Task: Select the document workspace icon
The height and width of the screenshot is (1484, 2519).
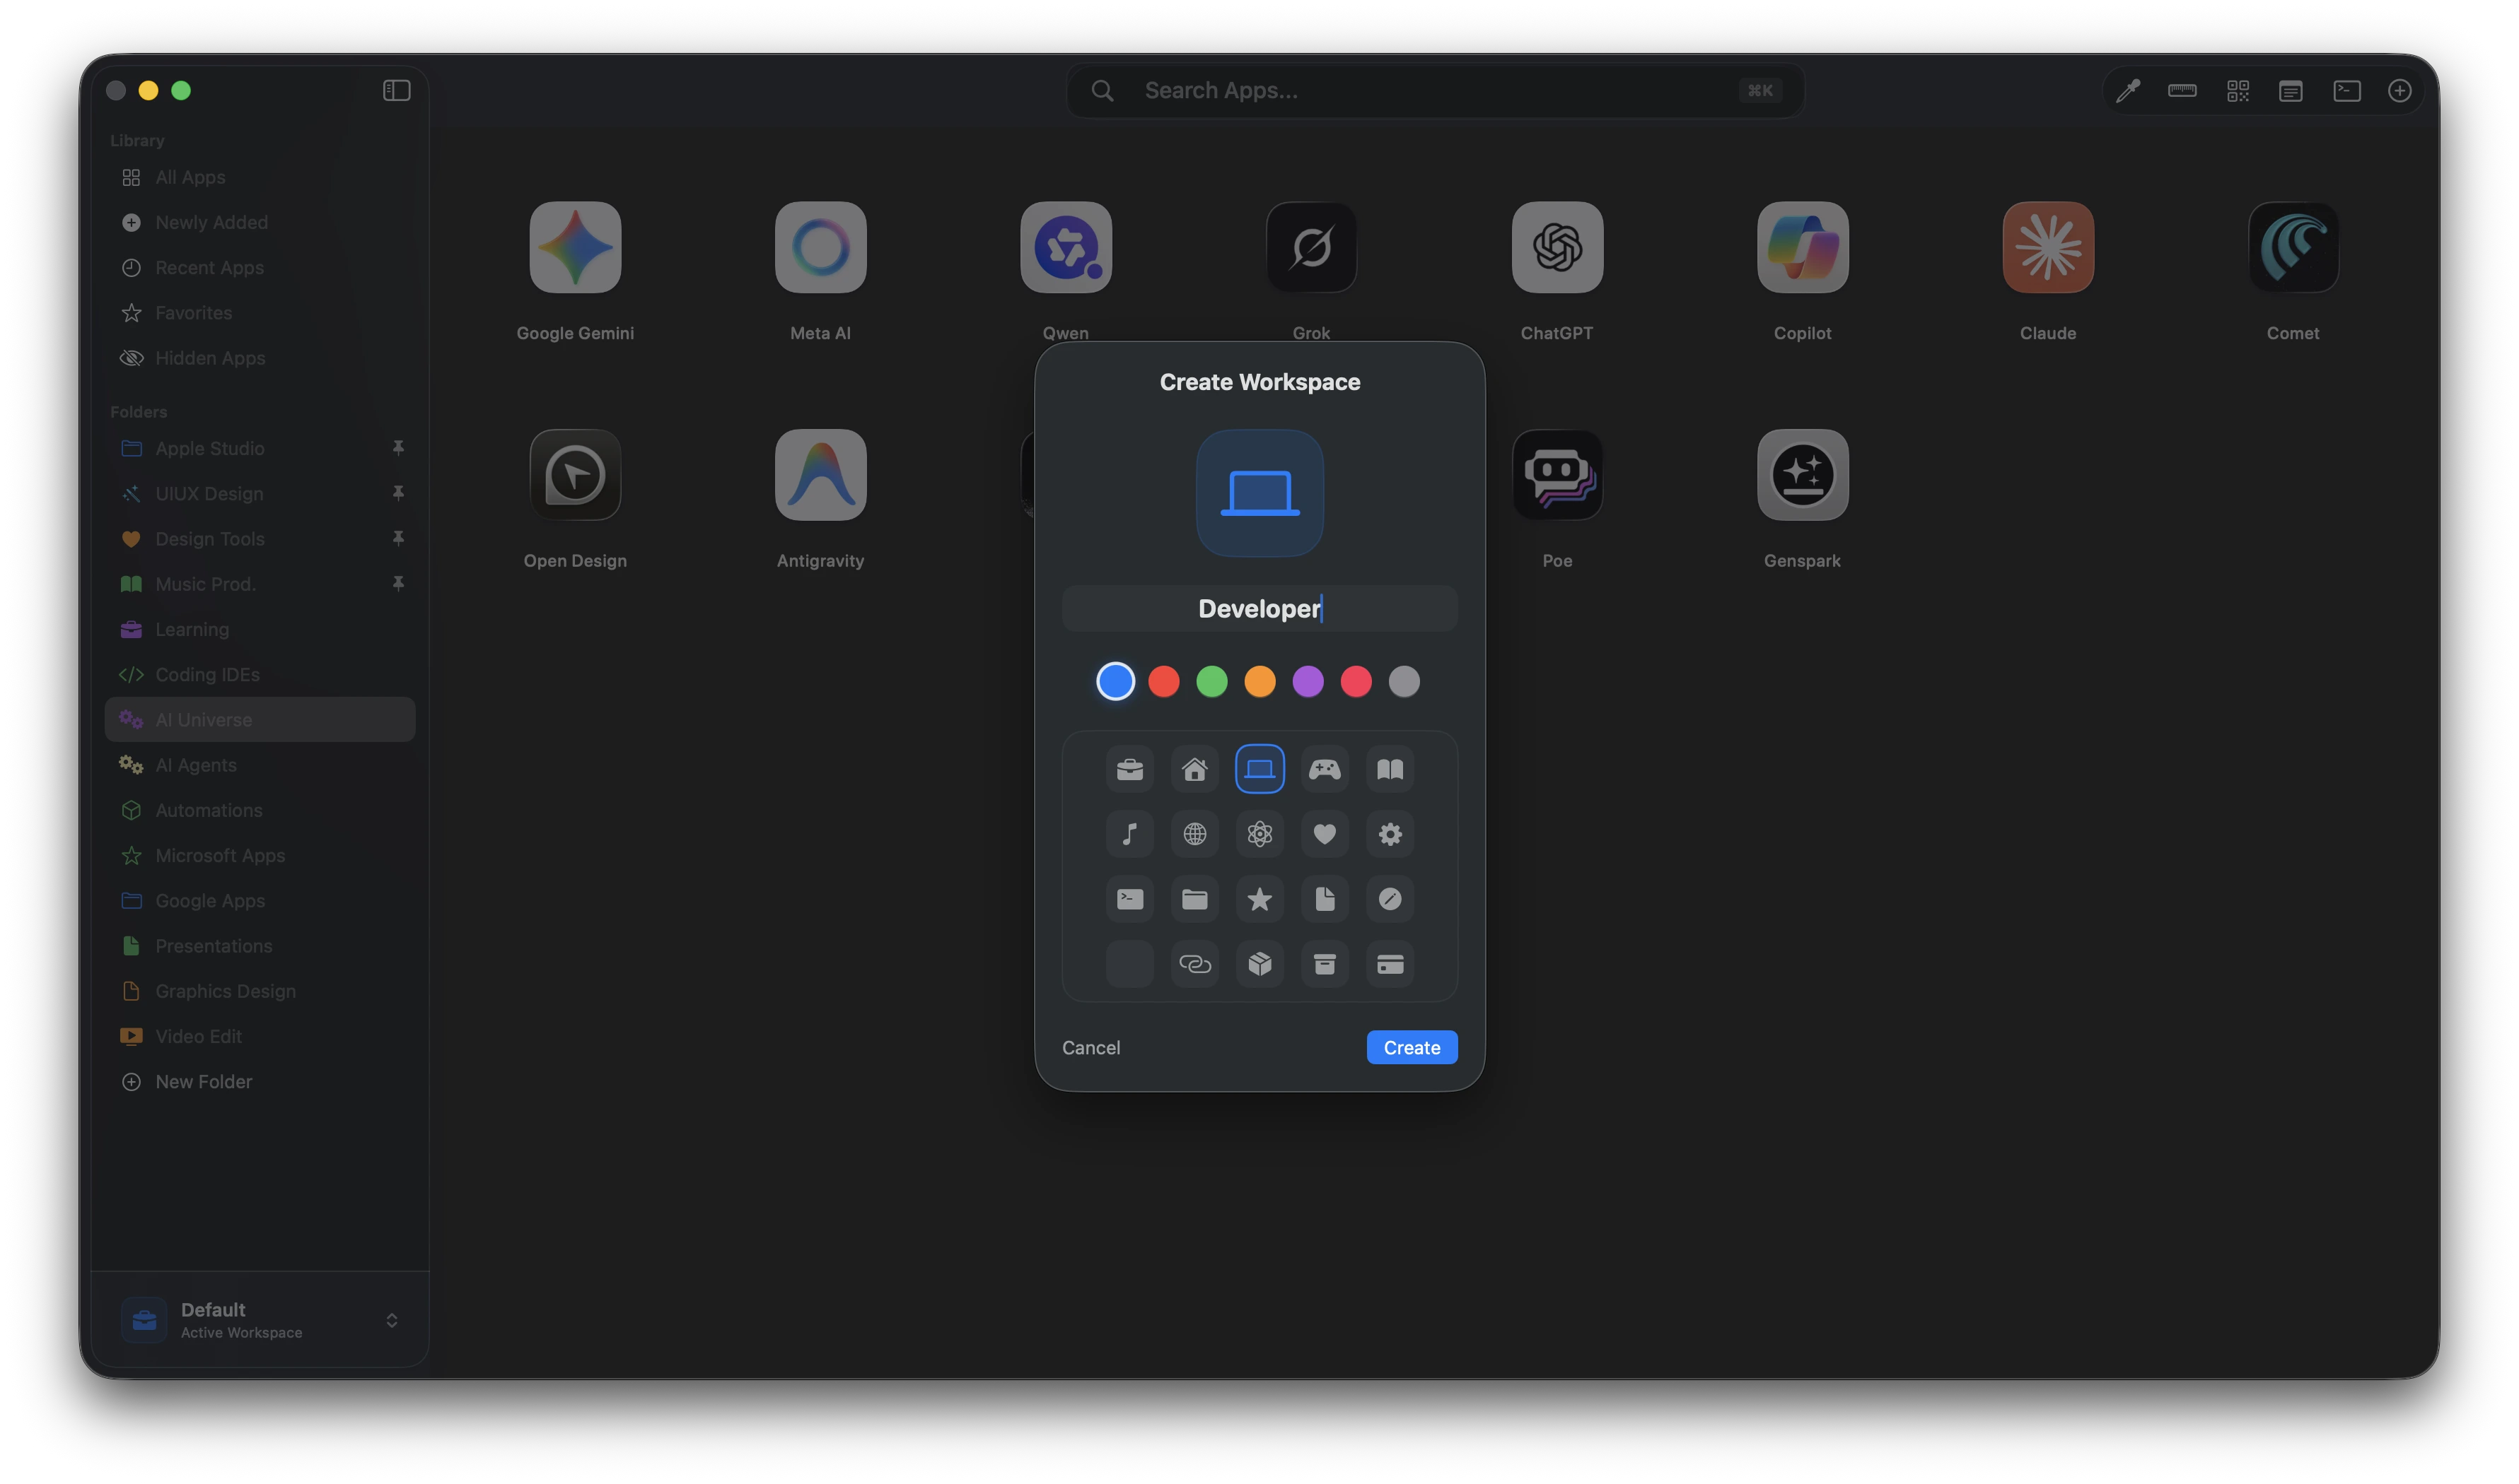Action: pos(1325,899)
